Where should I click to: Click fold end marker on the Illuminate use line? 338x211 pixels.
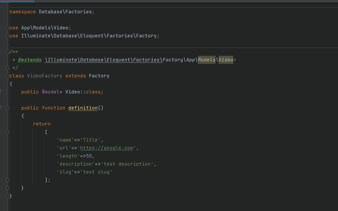point(7,36)
